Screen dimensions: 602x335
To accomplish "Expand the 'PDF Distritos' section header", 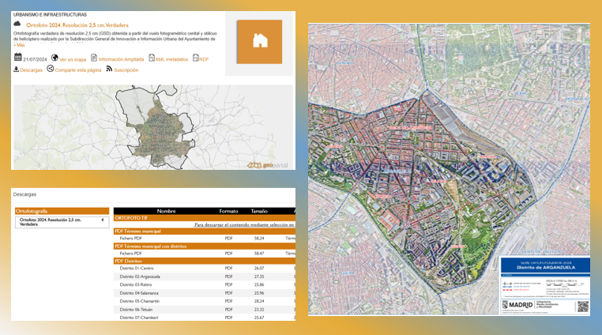I will pos(205,261).
